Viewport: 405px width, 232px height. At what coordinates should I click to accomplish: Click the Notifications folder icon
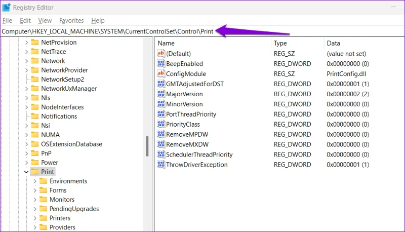(x=34, y=117)
